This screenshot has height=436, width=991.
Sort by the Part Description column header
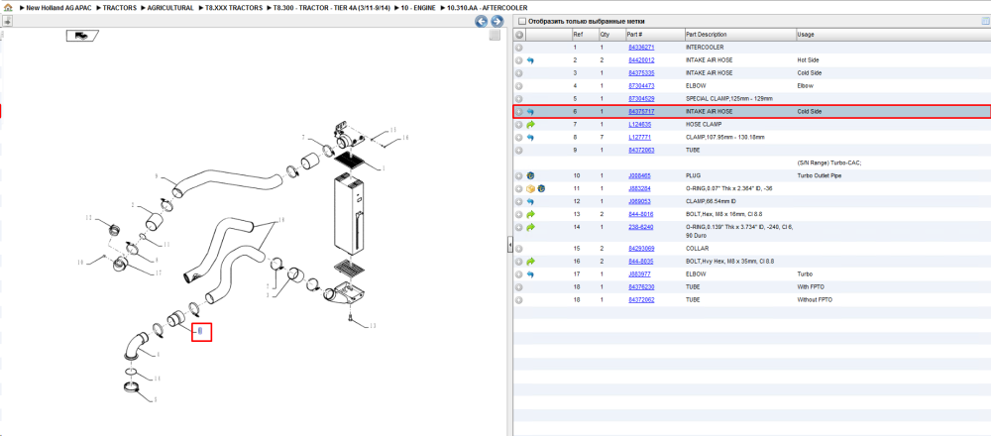(739, 34)
